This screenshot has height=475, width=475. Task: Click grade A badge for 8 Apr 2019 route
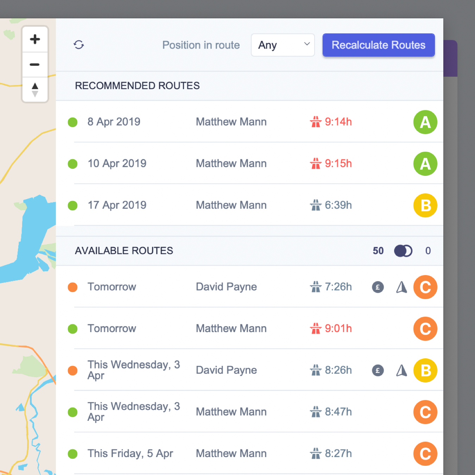425,122
